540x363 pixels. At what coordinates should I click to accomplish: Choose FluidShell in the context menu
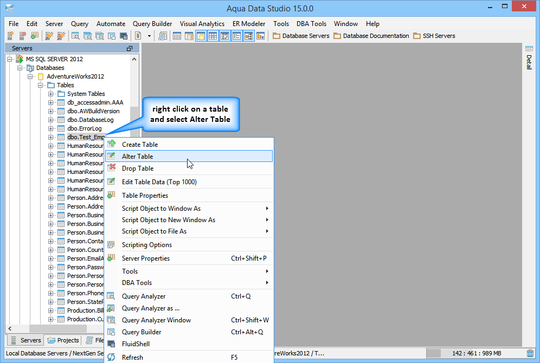189,343
